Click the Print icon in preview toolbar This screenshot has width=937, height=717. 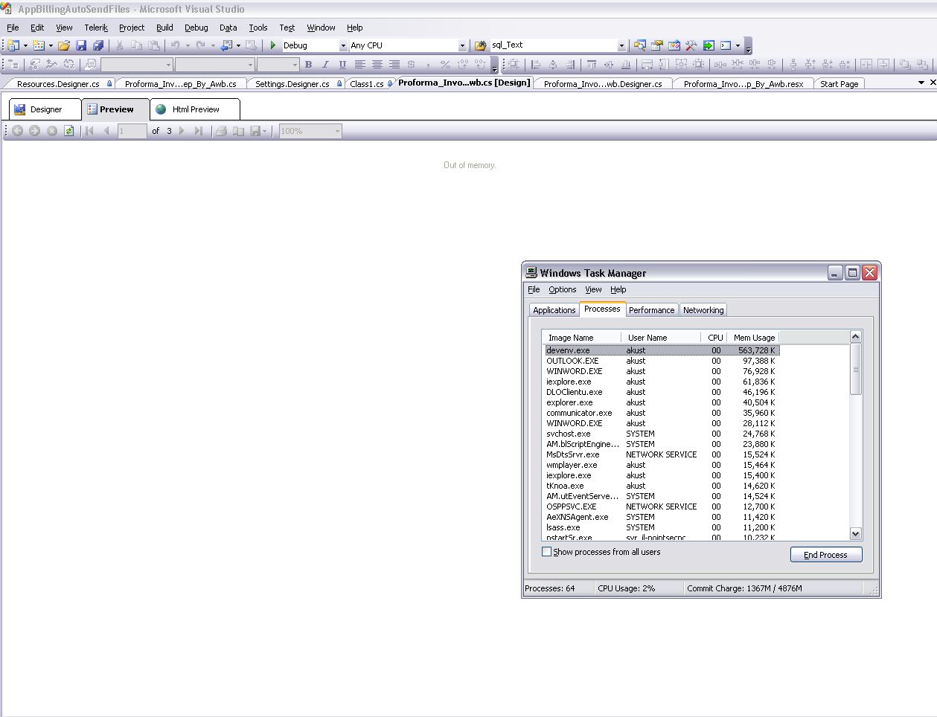coord(221,131)
